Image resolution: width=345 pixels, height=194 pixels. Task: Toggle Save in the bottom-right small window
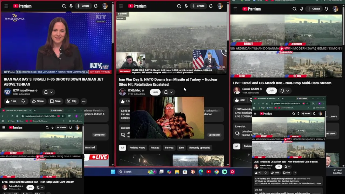point(287,173)
